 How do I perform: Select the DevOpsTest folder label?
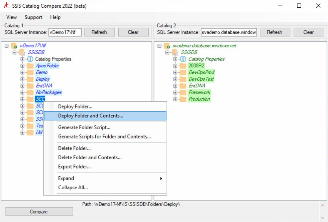coord(201,79)
